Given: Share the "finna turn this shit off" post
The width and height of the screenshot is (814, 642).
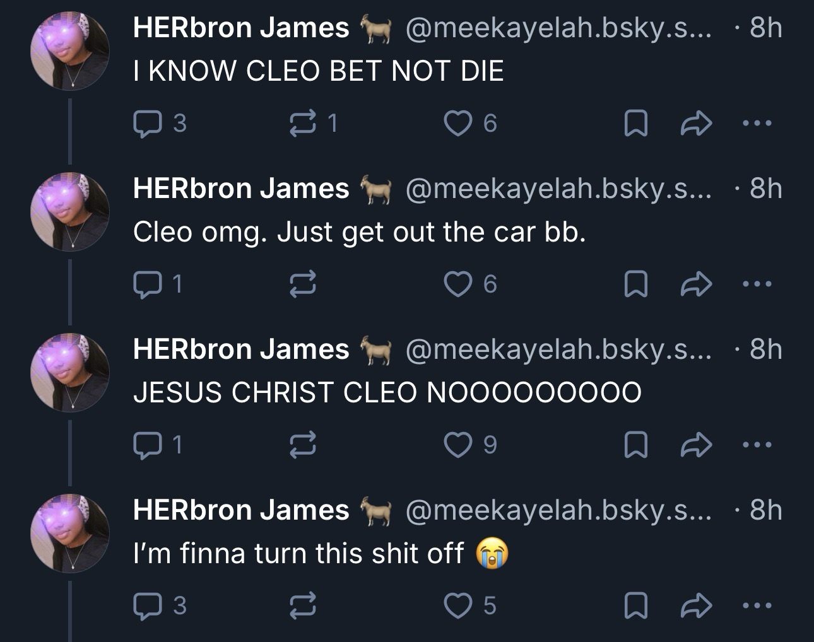Looking at the screenshot, I should tap(696, 606).
